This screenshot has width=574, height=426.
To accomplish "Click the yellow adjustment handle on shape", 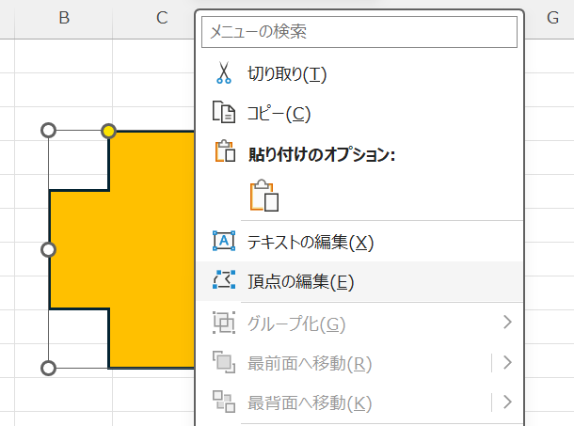I will pos(109,131).
